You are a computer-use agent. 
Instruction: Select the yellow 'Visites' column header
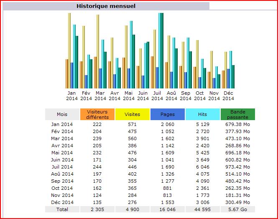pyautogui.click(x=133, y=114)
